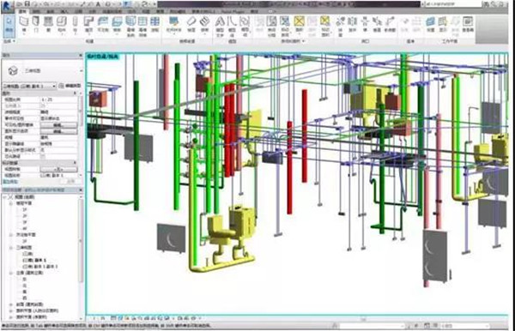Choose the Roof tool in the ribbon
The height and width of the screenshot is (331, 515).
88,25
